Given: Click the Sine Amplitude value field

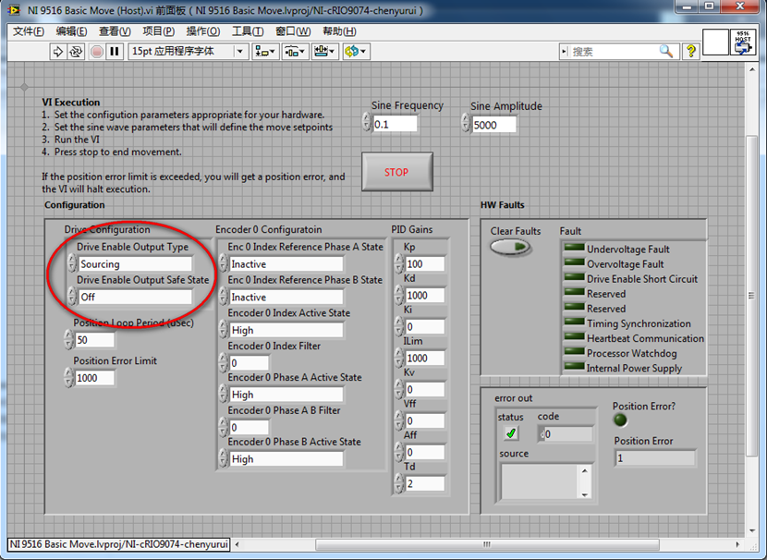Looking at the screenshot, I should 494,125.
